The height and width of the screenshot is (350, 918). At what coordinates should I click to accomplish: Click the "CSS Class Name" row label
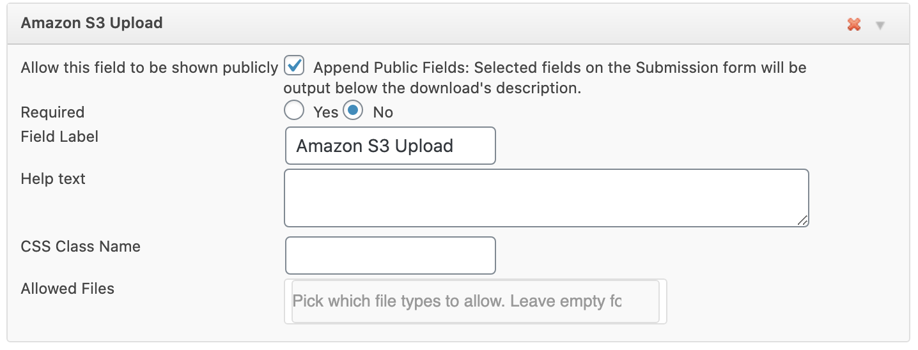[81, 247]
